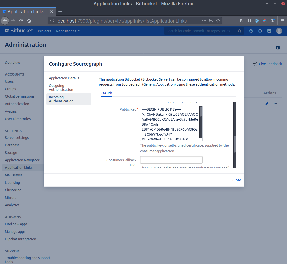
Task: Reload the current page
Action: [21, 21]
